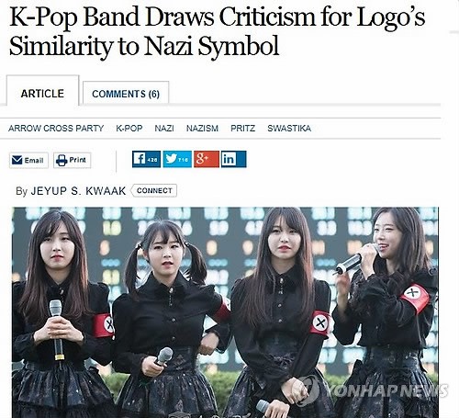Share article via Twitter bird icon

[171, 159]
